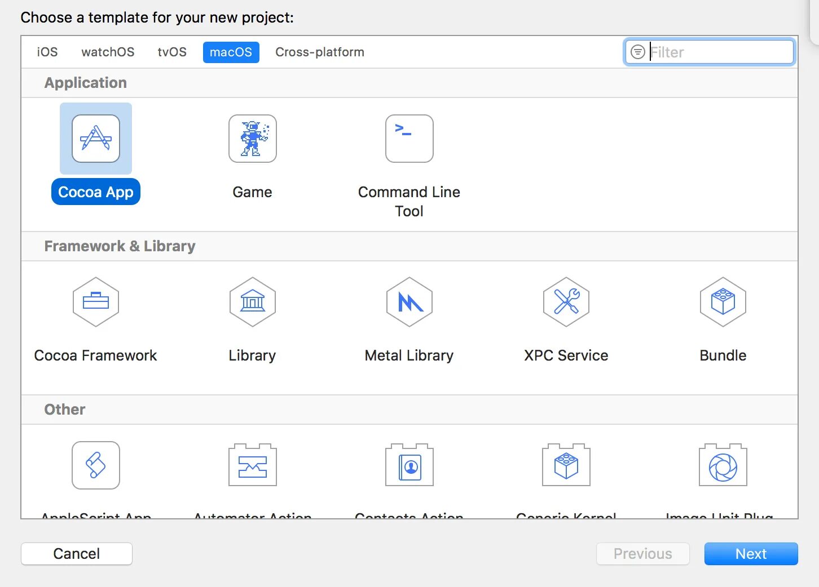Screen dimensions: 819x587
Task: Pick the Generic Kernel Extension icon
Action: tap(566, 465)
